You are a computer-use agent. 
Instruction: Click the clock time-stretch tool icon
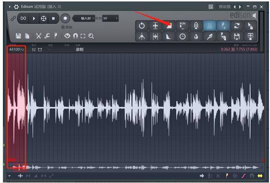(x=183, y=36)
